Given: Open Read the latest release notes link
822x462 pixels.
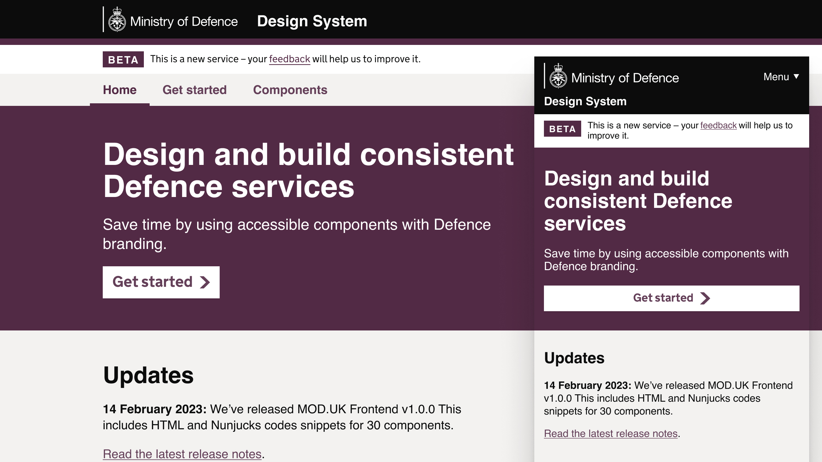Looking at the screenshot, I should pyautogui.click(x=182, y=454).
